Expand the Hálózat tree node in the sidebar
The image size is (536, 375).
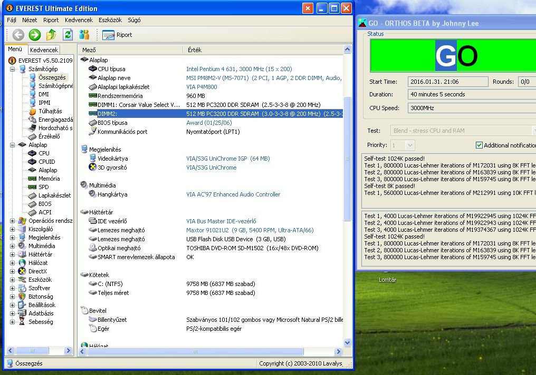(x=12, y=263)
